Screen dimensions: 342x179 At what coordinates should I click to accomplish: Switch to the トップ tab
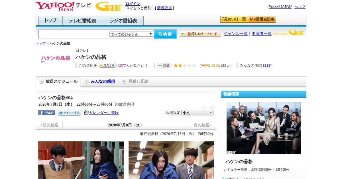point(50,20)
